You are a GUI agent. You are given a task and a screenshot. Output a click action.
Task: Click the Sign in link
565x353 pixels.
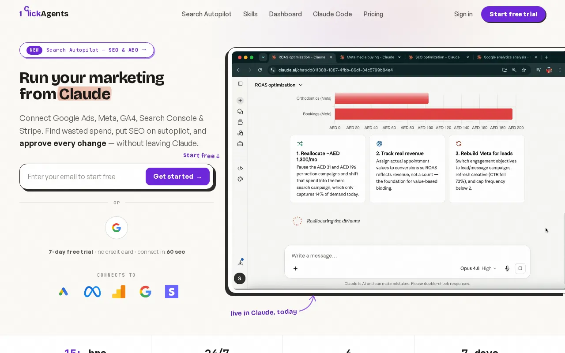[463, 14]
